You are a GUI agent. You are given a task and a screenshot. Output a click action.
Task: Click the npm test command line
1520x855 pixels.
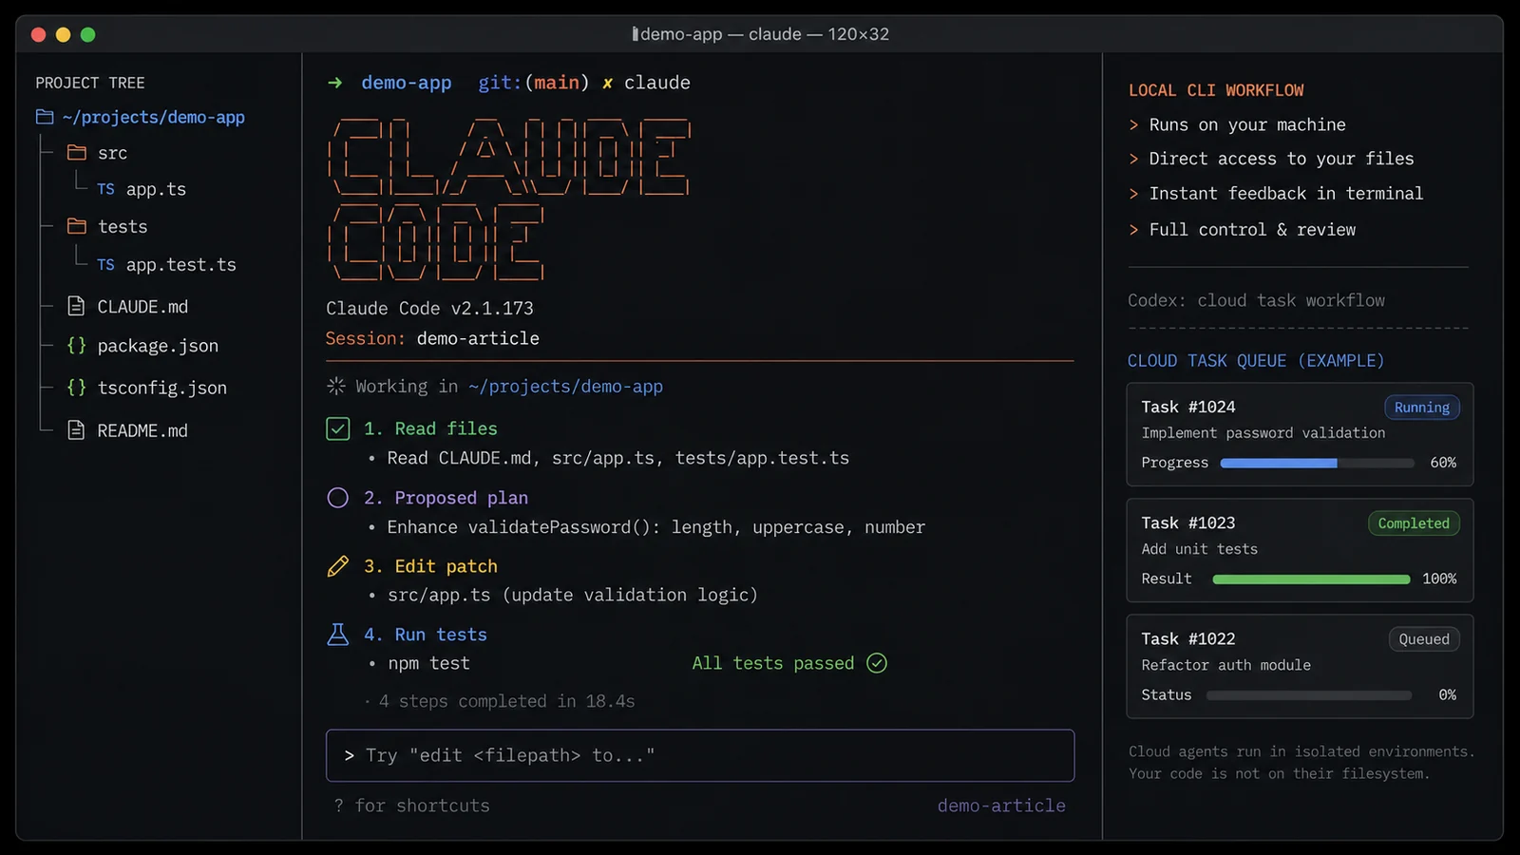click(428, 663)
